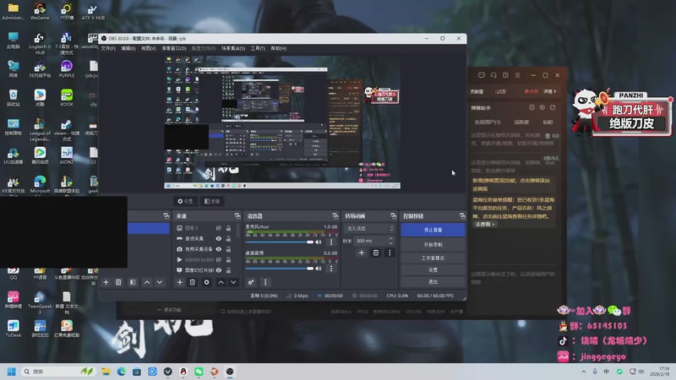Open WeGame desktop shortcut

[40, 12]
